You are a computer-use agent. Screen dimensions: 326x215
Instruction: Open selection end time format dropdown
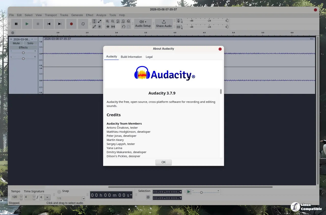[181, 198]
